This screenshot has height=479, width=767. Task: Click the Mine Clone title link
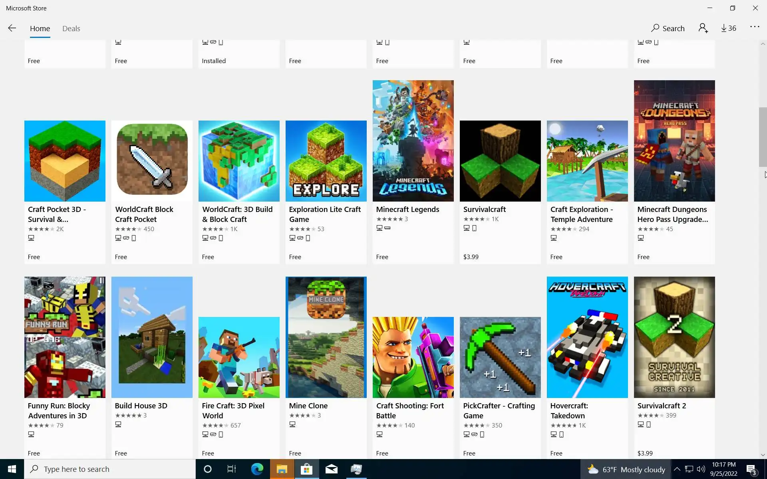pos(308,406)
